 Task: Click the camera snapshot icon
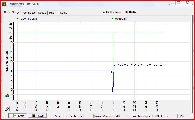(x=7, y=95)
